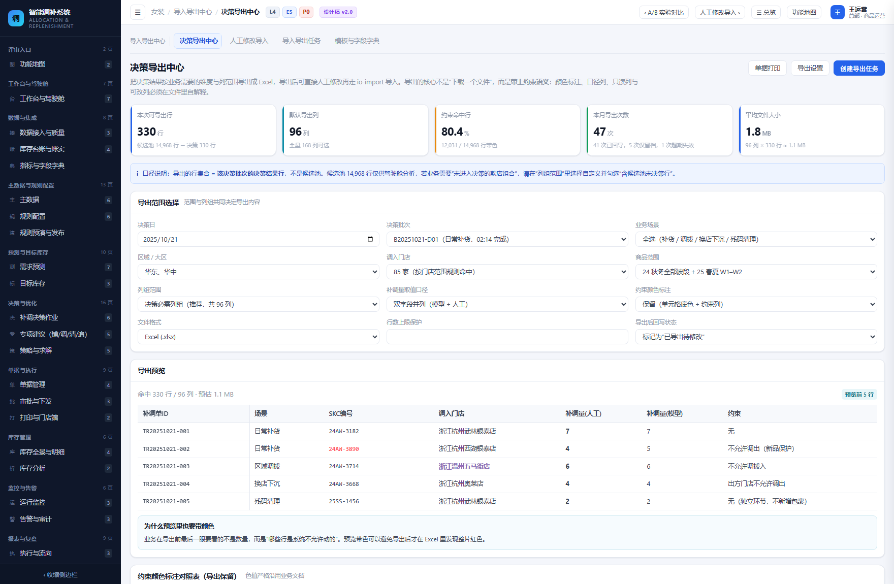Open the calendar picker in 决策日 field

[370, 239]
